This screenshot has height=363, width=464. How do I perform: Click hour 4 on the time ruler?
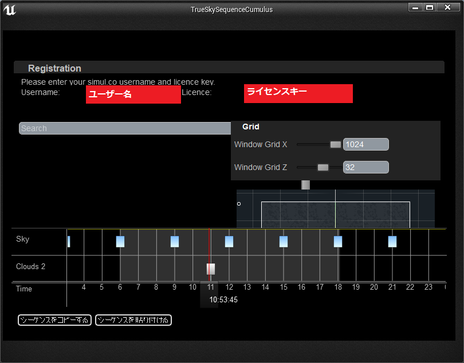coord(84,287)
